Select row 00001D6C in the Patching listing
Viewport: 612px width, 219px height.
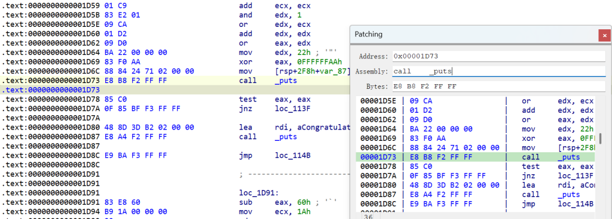coord(475,147)
